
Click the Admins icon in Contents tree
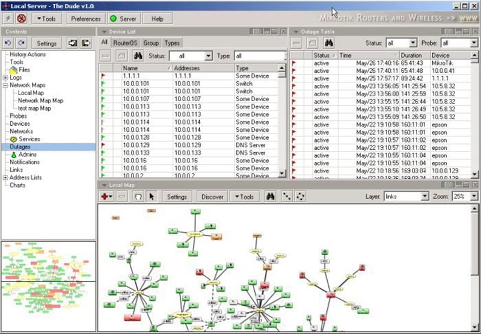14,155
